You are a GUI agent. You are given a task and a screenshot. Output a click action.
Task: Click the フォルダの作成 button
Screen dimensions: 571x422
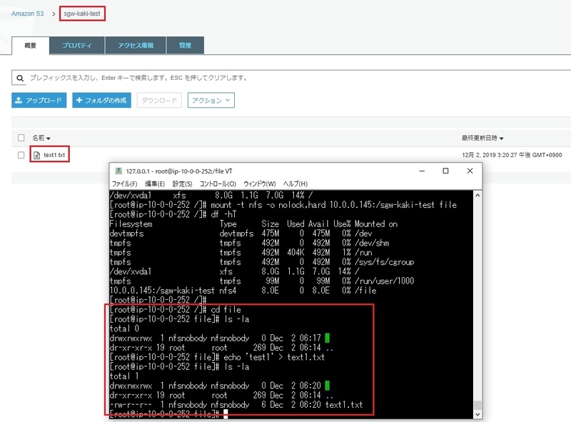click(101, 100)
